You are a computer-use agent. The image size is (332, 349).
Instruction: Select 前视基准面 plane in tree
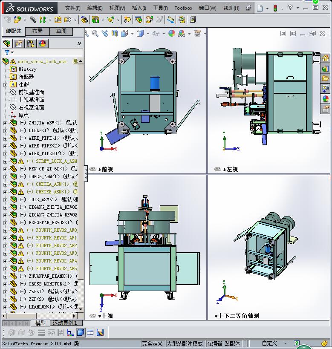(x=31, y=92)
